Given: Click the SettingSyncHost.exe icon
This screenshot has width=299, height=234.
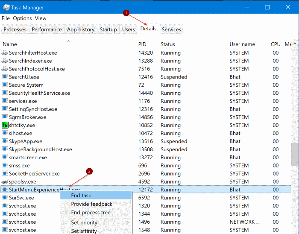Looking at the screenshot, I should tap(5, 109).
